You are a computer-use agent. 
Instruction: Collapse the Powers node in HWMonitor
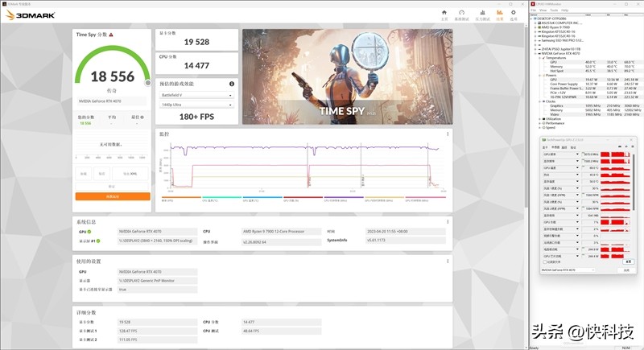[x=540, y=75]
